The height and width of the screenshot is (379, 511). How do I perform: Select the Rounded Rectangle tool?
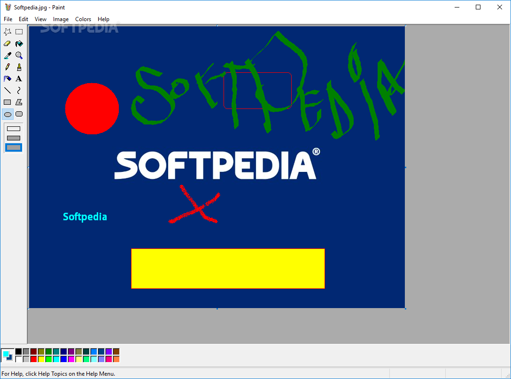coord(19,114)
